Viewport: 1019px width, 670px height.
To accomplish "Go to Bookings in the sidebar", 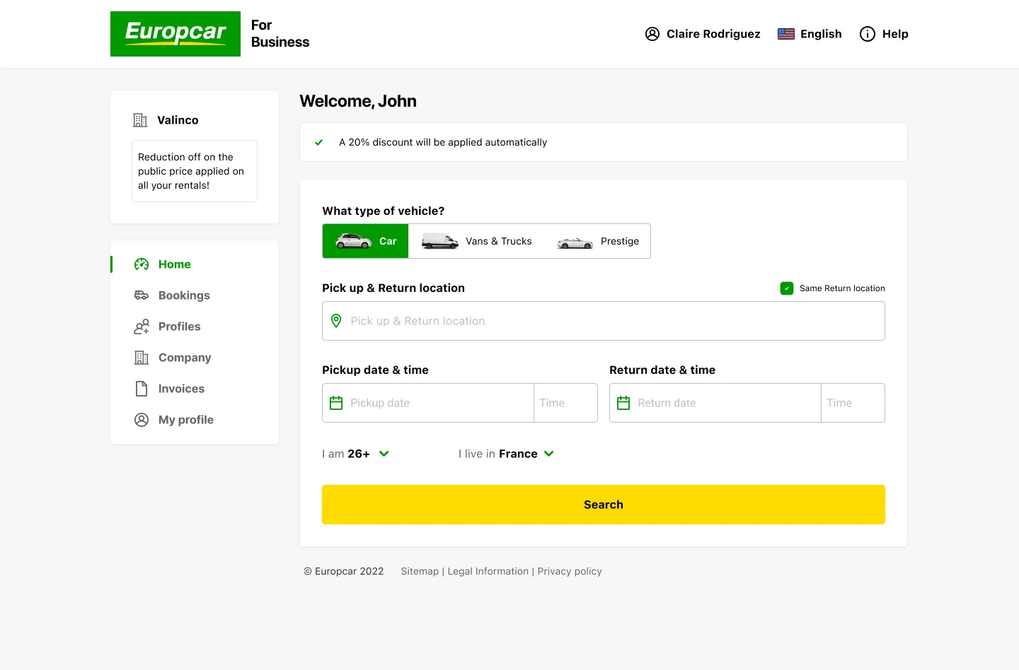I will coord(184,295).
